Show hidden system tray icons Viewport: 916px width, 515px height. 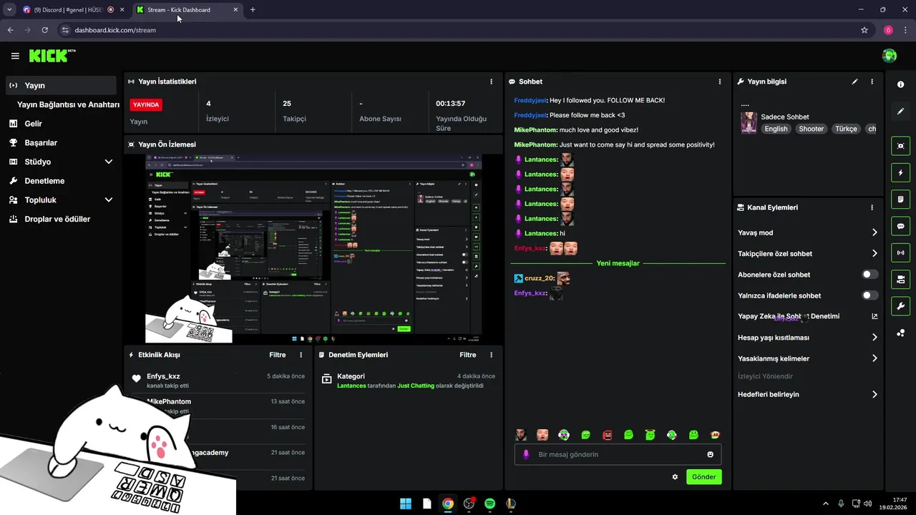825,504
